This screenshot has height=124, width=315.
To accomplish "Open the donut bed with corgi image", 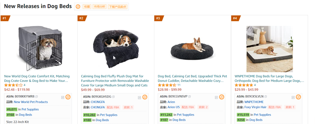I will point(192,48).
